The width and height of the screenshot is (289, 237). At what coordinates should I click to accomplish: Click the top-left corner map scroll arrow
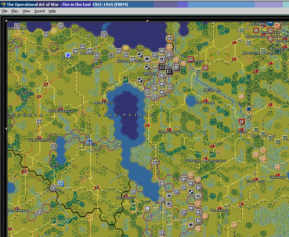click(x=7, y=21)
